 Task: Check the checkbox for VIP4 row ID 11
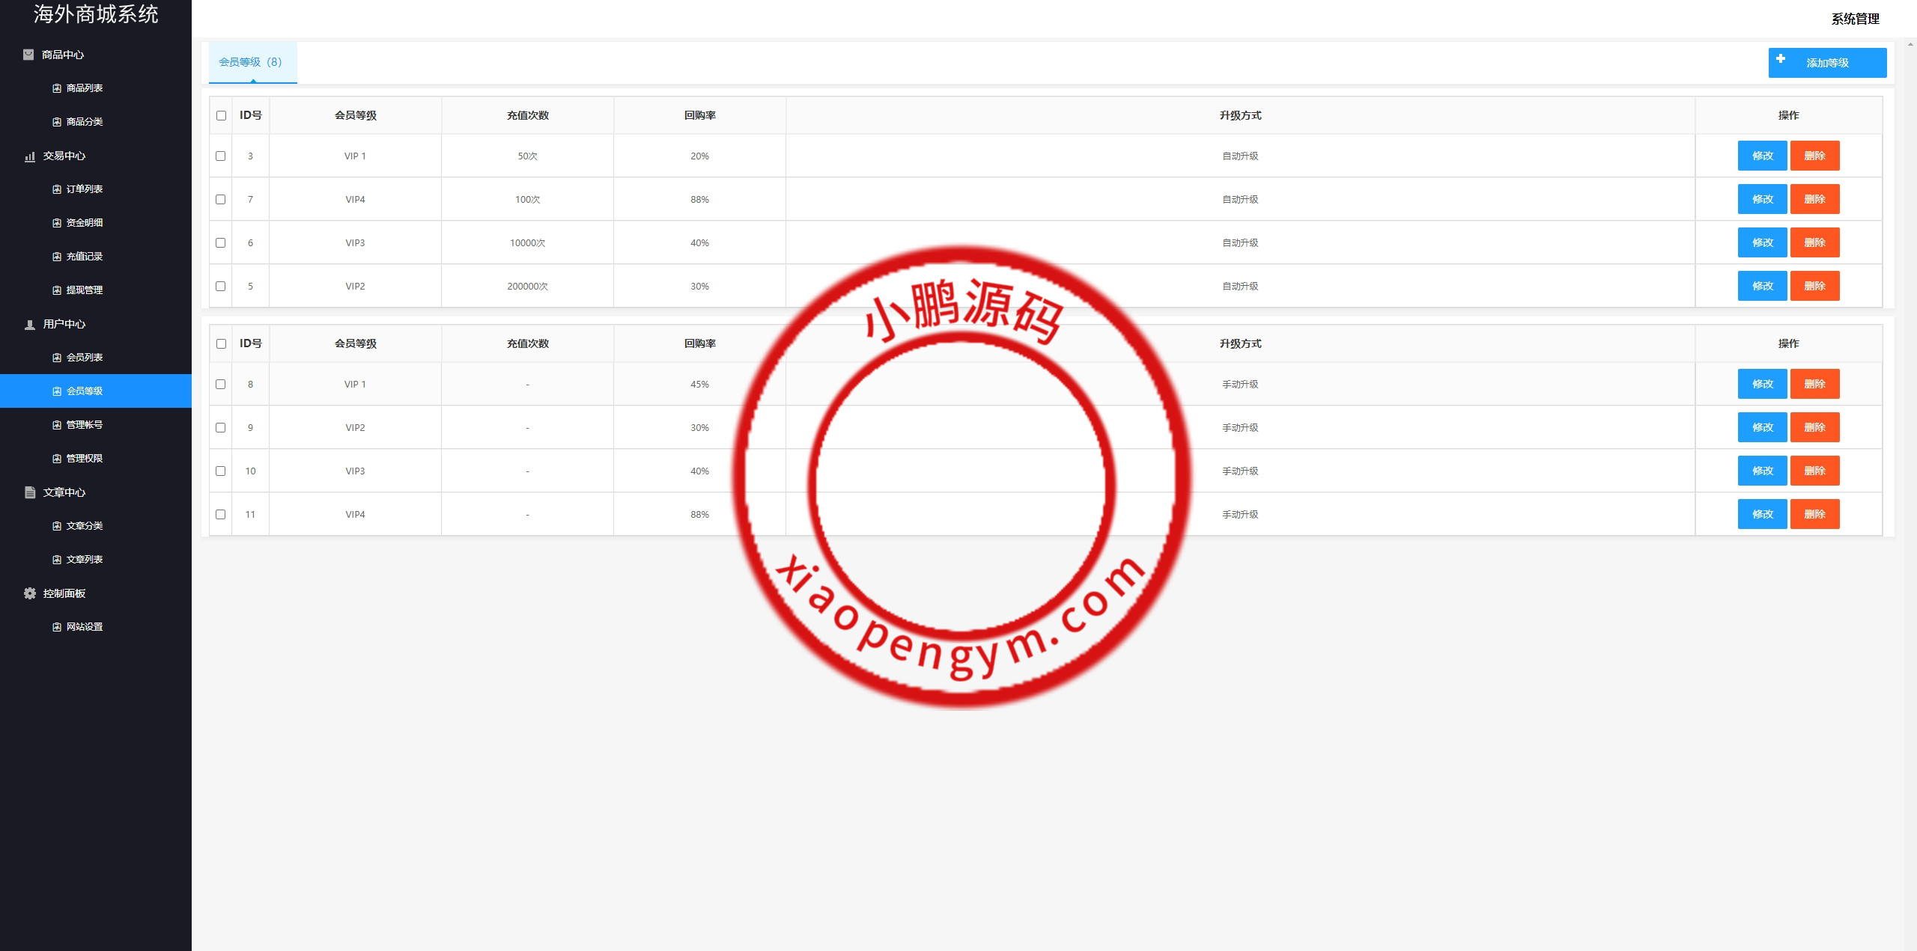click(x=221, y=514)
